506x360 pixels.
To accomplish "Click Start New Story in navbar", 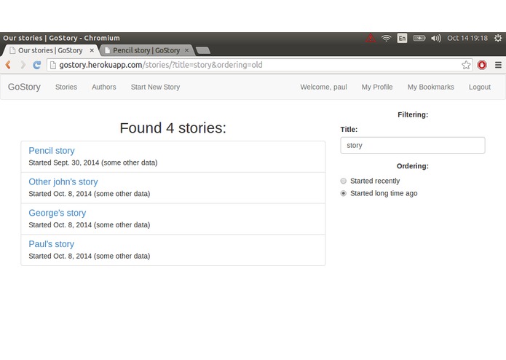I will 155,87.
